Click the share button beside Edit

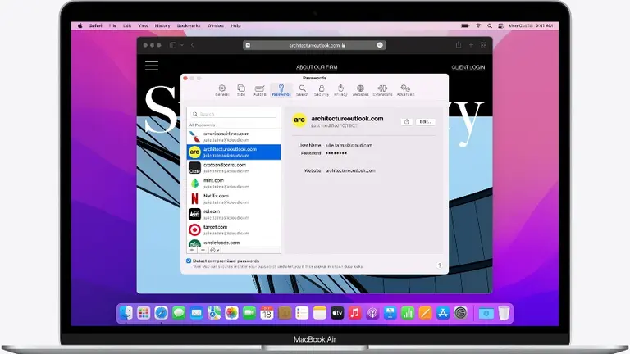(x=407, y=121)
